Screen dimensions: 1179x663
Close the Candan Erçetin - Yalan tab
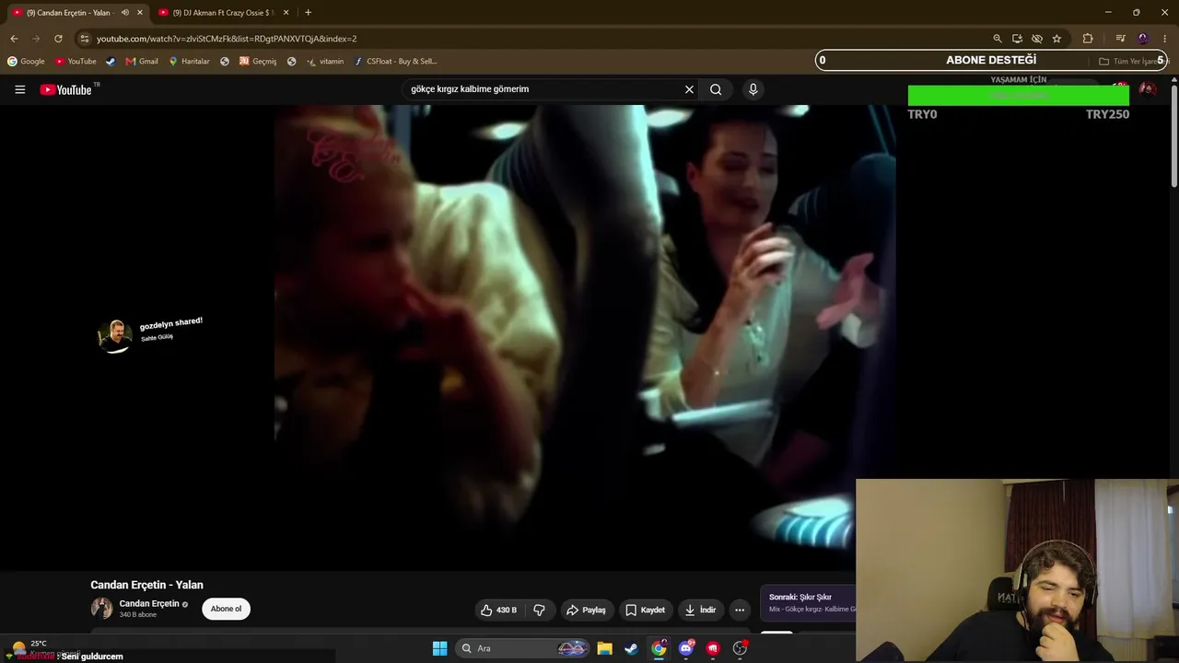point(140,13)
